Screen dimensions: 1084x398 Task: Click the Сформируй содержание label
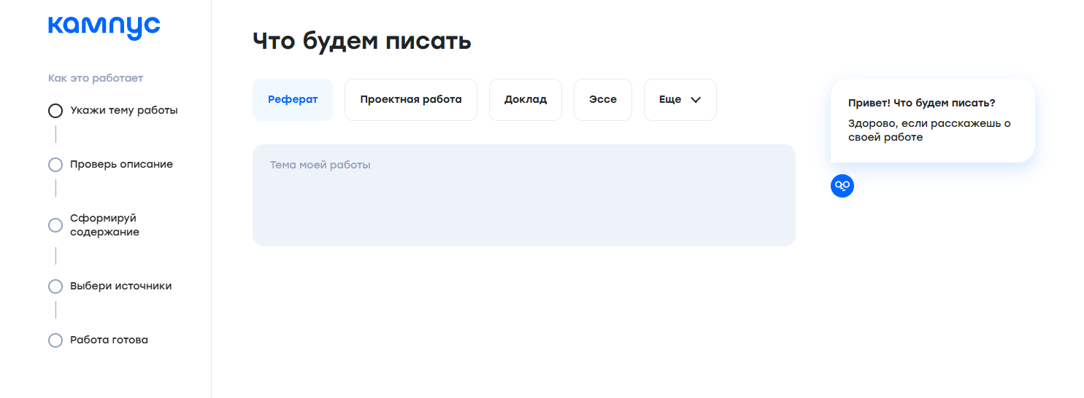(105, 225)
